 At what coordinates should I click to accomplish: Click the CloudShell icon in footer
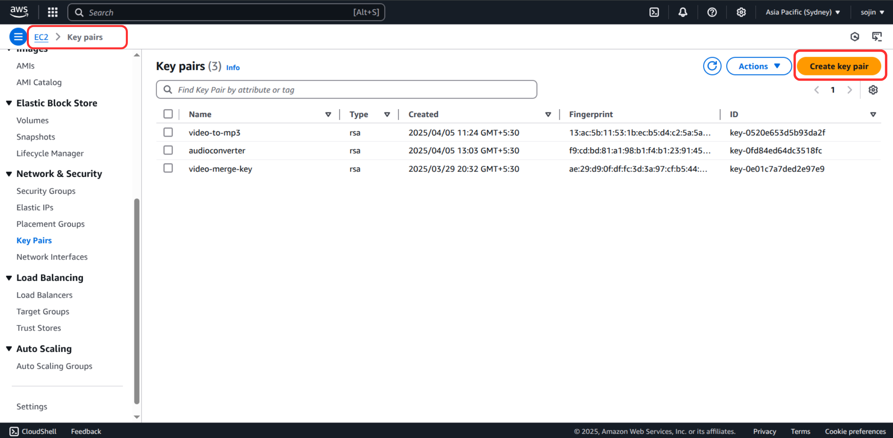pyautogui.click(x=14, y=431)
